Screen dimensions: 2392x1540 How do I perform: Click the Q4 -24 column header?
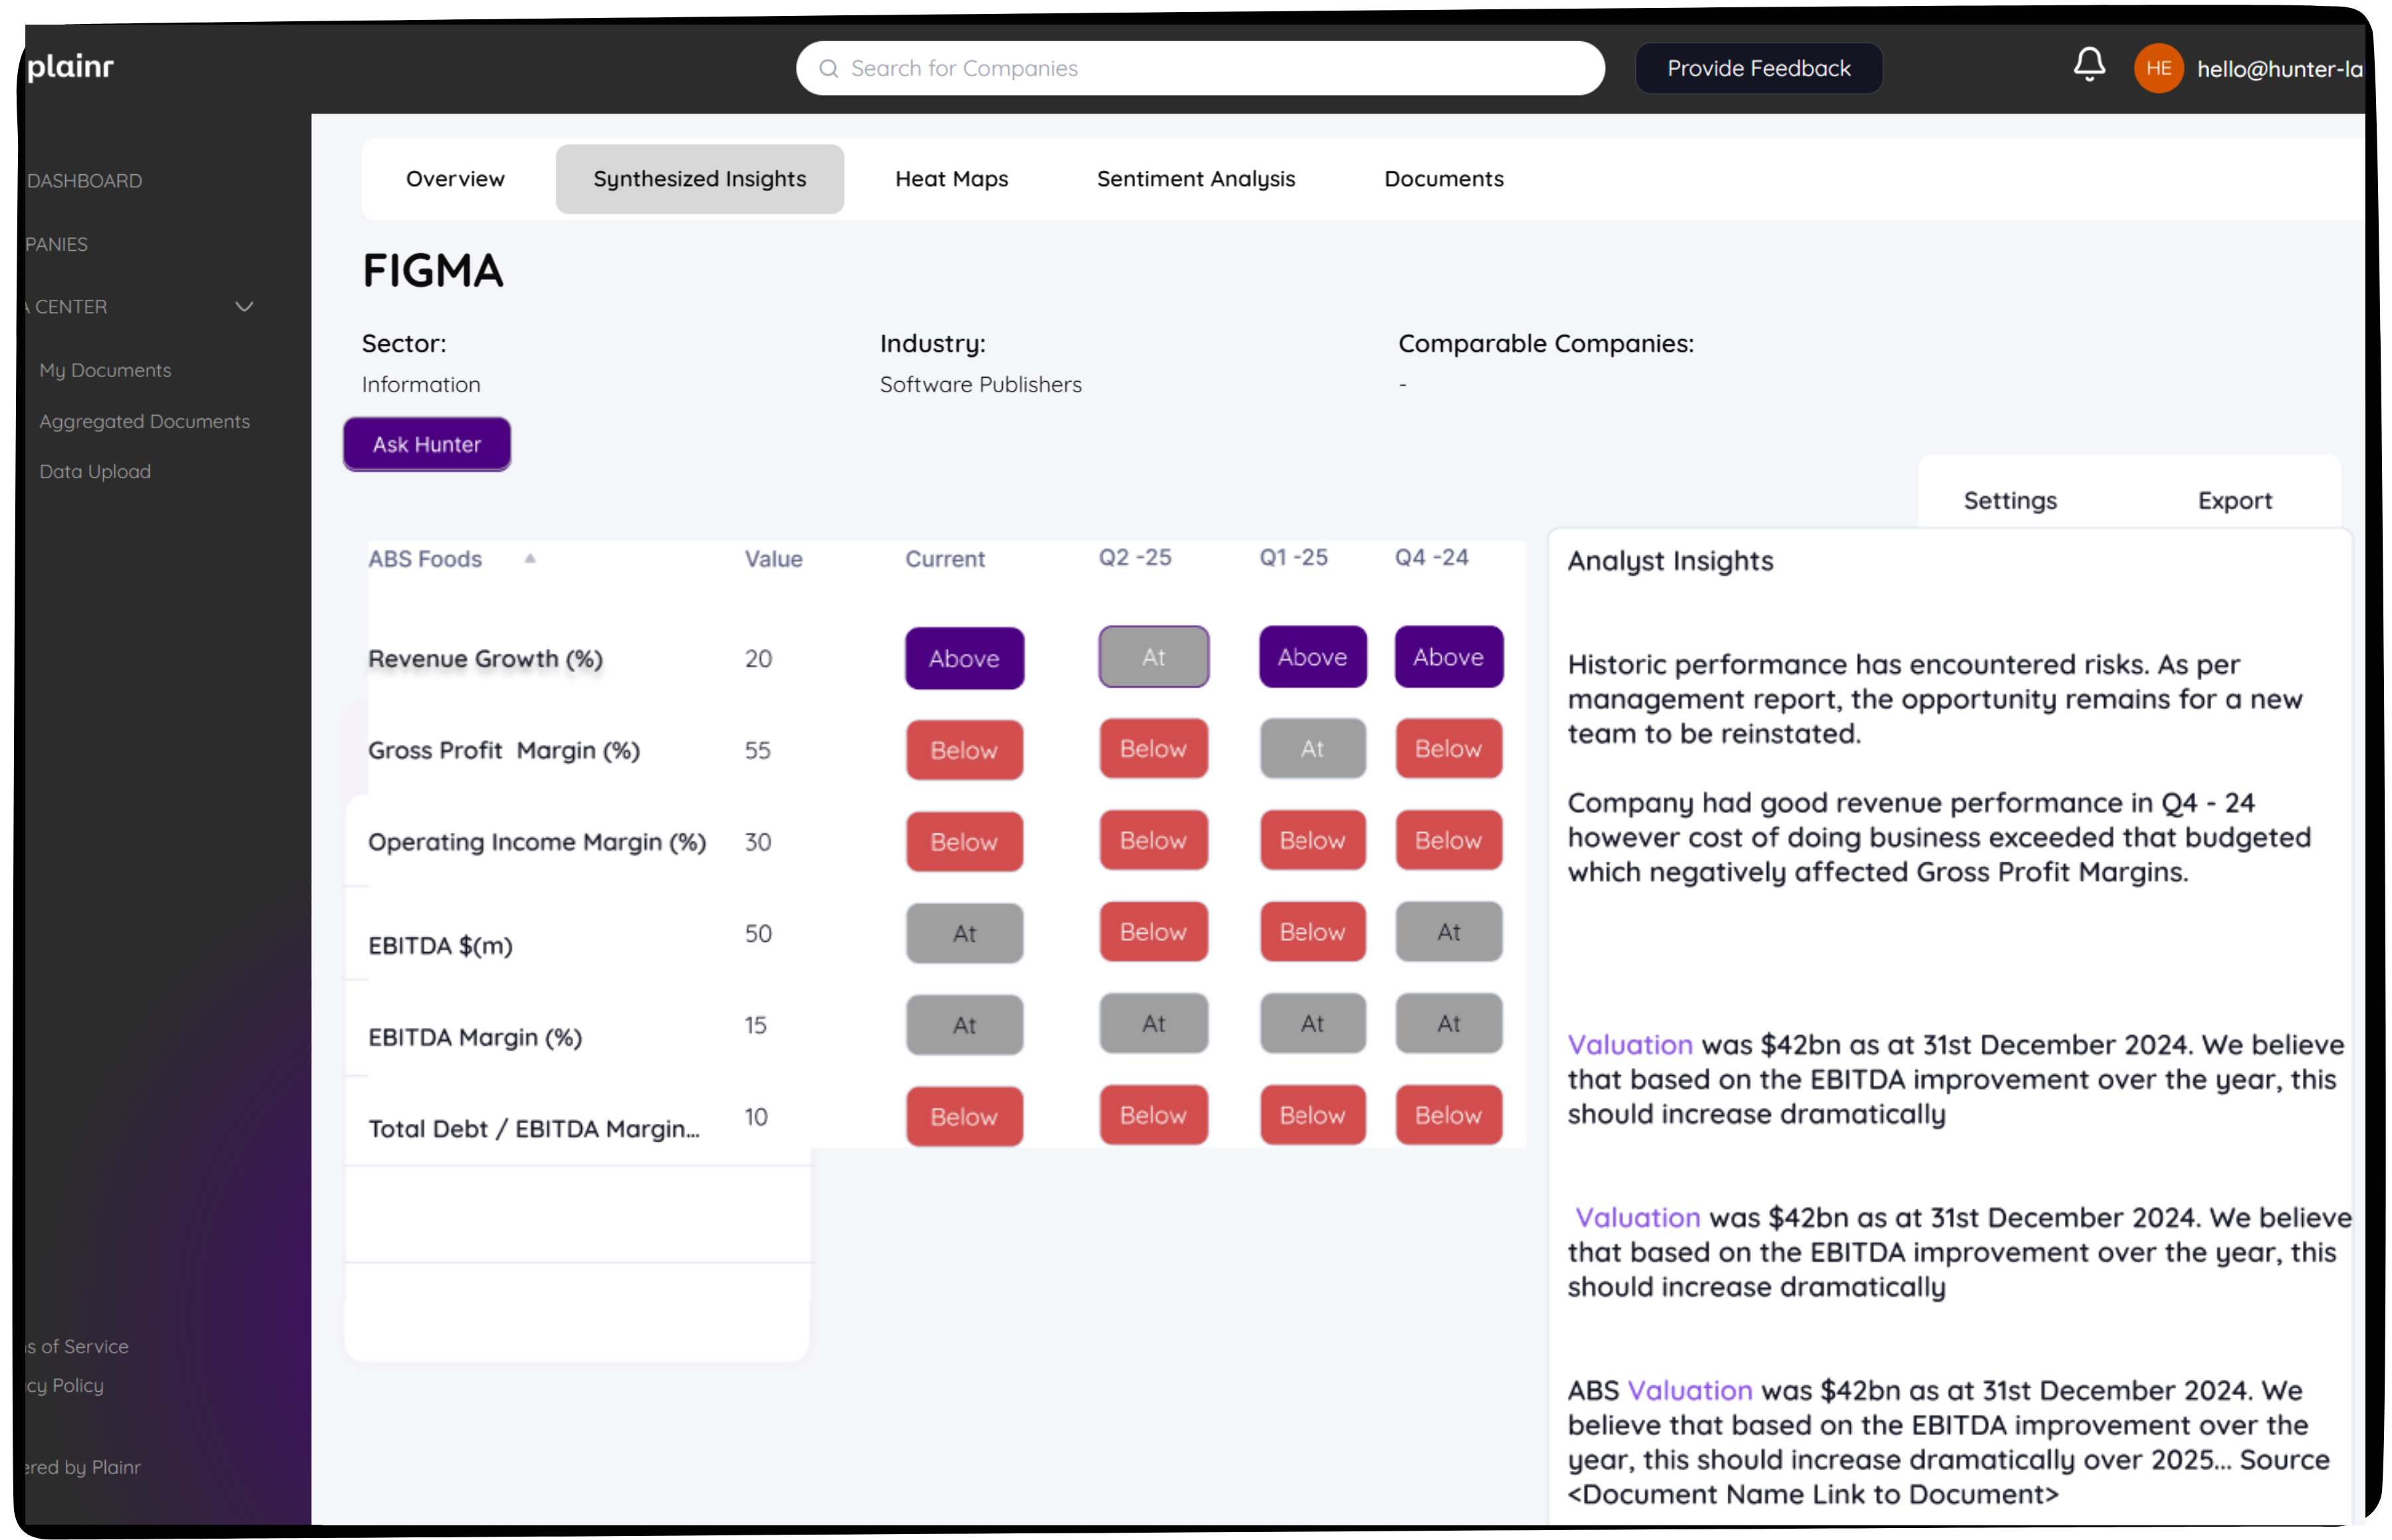[1431, 557]
